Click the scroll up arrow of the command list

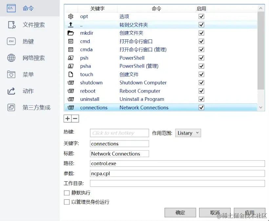[x=261, y=8]
